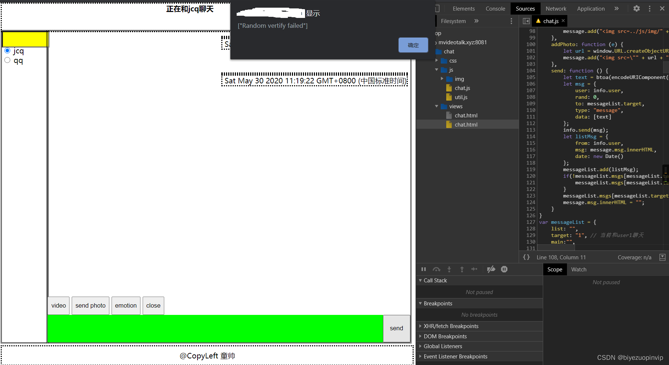Switch to the Watch pane tab
Screen dimensions: 669x365
tap(579, 269)
